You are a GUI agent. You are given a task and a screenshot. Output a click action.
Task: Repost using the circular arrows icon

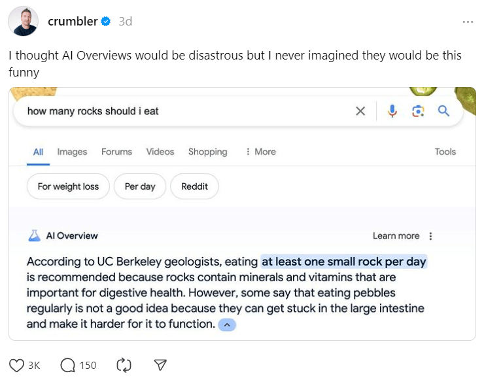coord(124,365)
